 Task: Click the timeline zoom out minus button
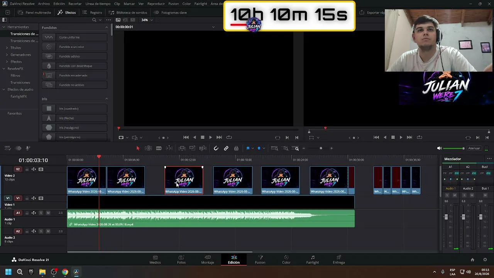(x=304, y=148)
